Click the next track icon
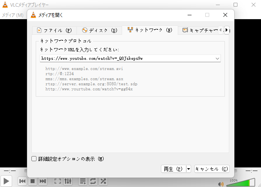This screenshot has height=187, width=261. point(43,181)
